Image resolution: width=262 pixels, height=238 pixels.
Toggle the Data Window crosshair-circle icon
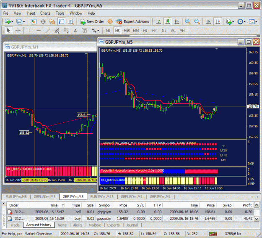pyautogui.click(x=43, y=21)
